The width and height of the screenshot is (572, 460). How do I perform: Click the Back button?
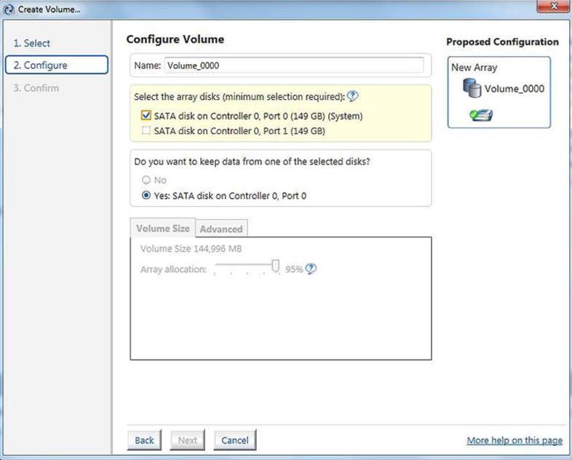[x=145, y=440]
